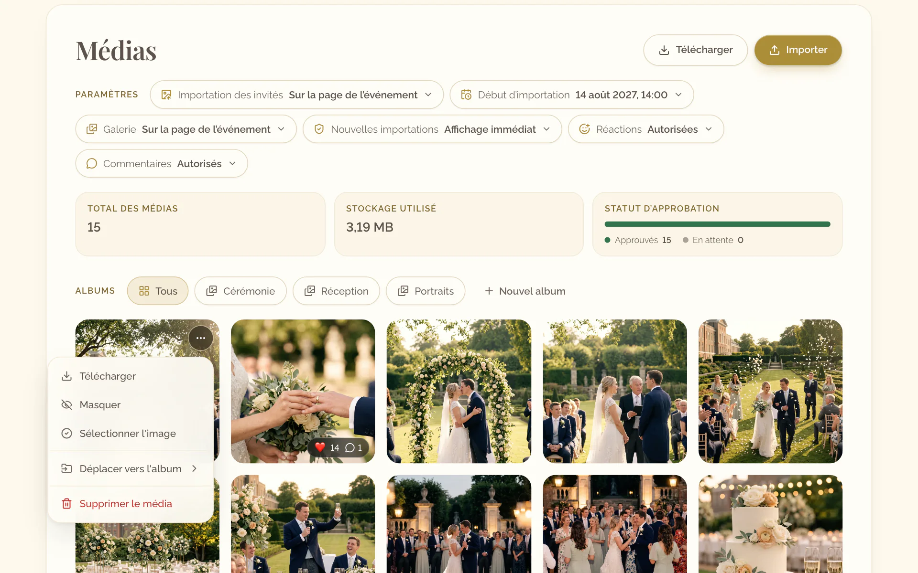The image size is (918, 573).
Task: Click the grid icon in Tous chip
Action: (x=144, y=291)
